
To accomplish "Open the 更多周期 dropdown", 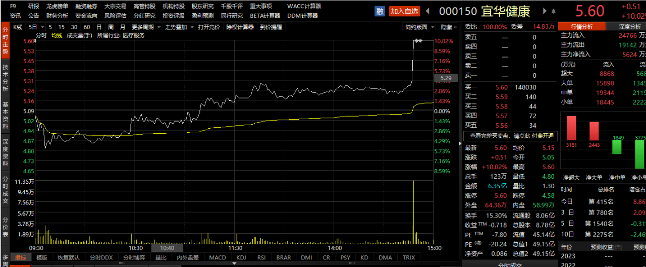I will (145, 27).
